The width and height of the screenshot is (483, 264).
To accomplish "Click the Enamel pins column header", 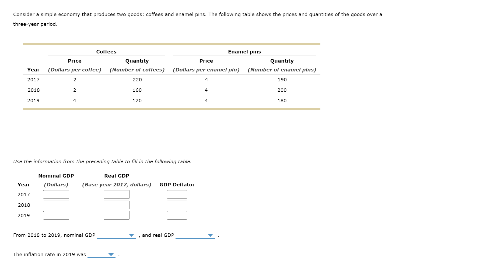I will tap(244, 52).
